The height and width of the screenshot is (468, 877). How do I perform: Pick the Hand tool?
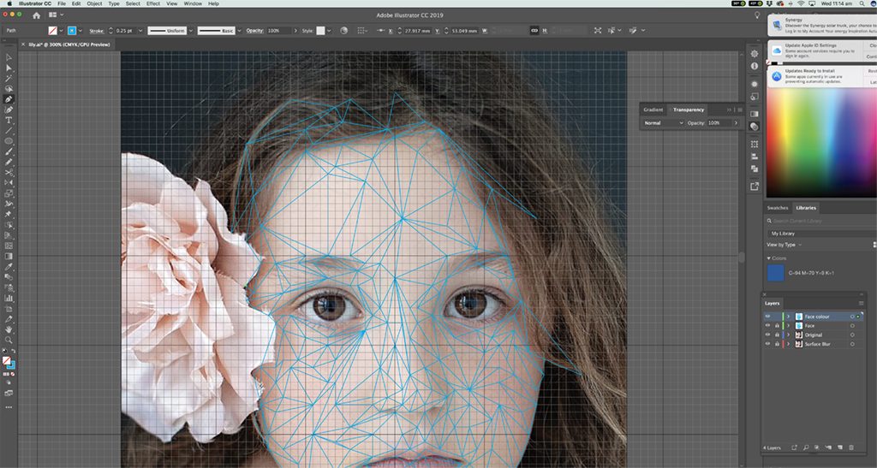pos(9,329)
